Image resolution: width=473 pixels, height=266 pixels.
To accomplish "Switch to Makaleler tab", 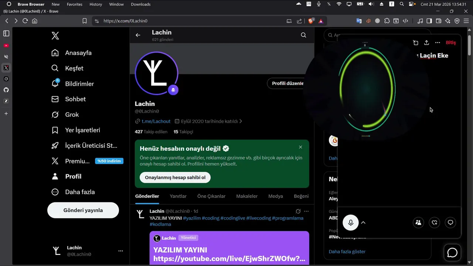I will click(x=247, y=196).
